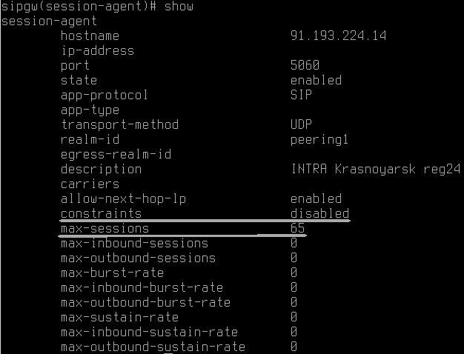Click the constraints disabled value
464x354 pixels.
click(x=320, y=213)
